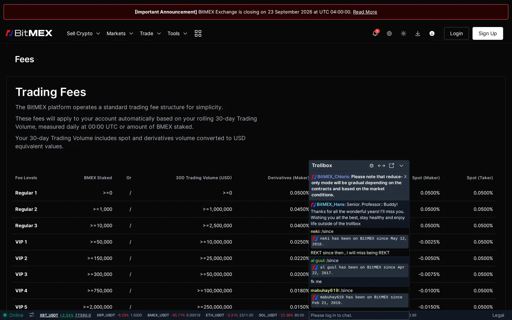Click ticker settings sliders icon in footer
Image resolution: width=512 pixels, height=320 pixels.
[x=32, y=315]
